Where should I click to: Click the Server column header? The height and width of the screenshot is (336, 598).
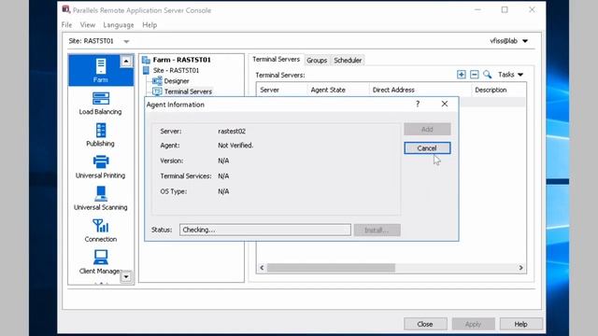[x=282, y=90]
